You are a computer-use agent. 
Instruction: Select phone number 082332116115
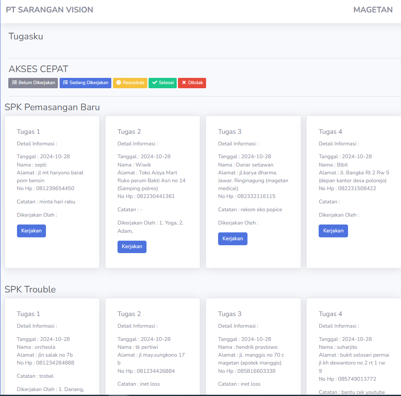[257, 196]
